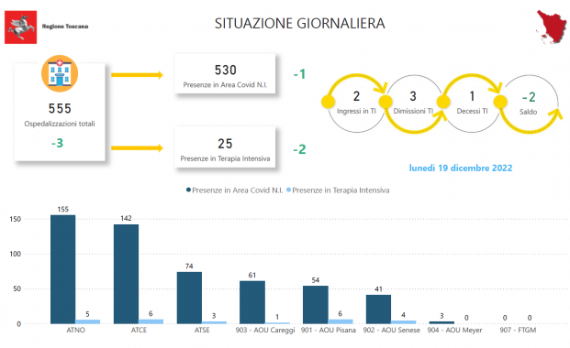
Task: Select the AOU Senese light blue bar
Action: (404, 321)
